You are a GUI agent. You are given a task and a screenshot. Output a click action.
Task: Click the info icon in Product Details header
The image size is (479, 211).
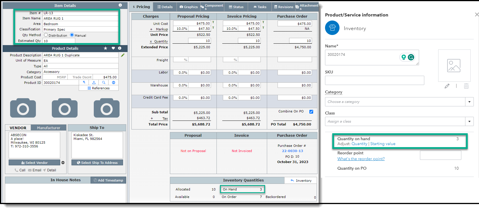point(120,48)
